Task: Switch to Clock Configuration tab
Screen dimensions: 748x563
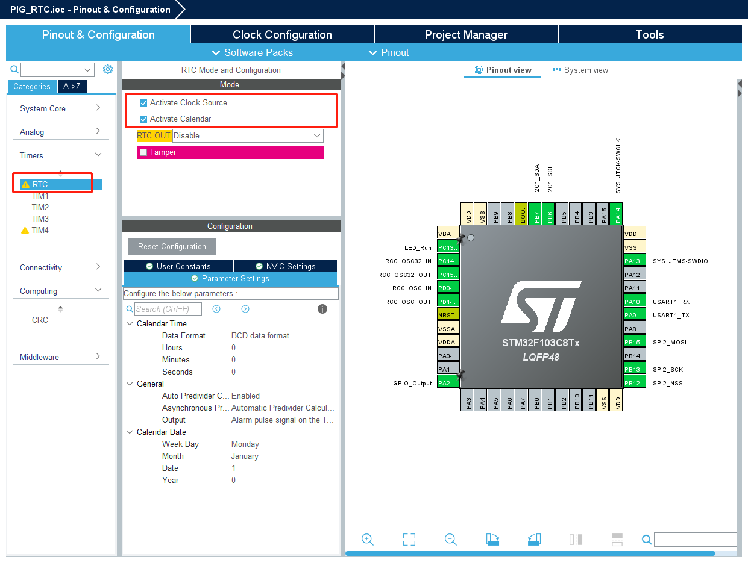Action: point(282,34)
